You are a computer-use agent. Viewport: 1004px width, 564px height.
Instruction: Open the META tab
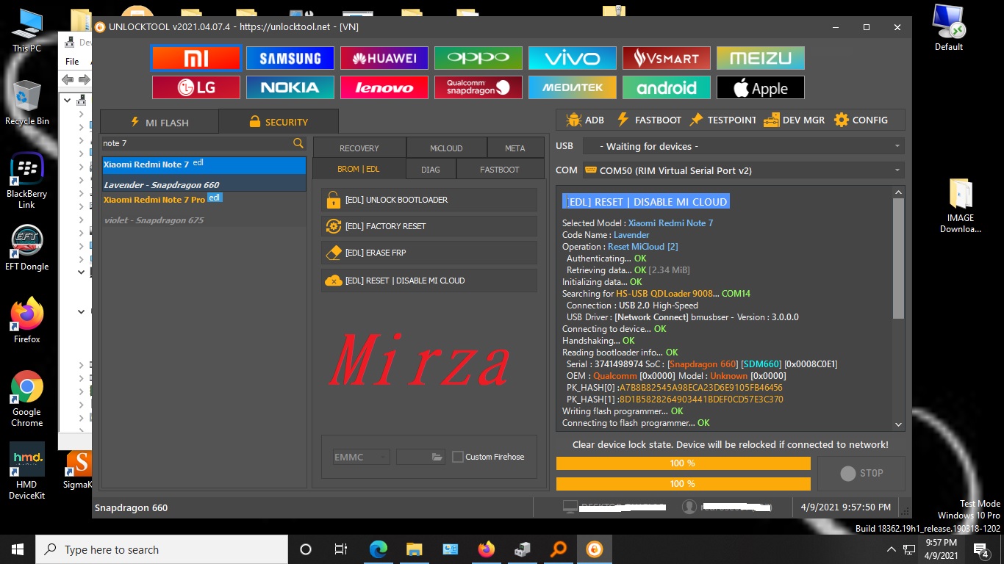(x=515, y=148)
